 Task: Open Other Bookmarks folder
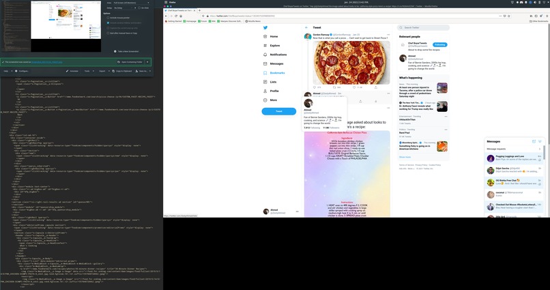pyautogui.click(x=538, y=21)
